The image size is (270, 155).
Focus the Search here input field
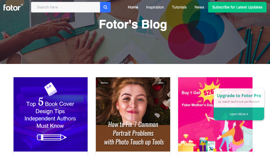point(66,7)
